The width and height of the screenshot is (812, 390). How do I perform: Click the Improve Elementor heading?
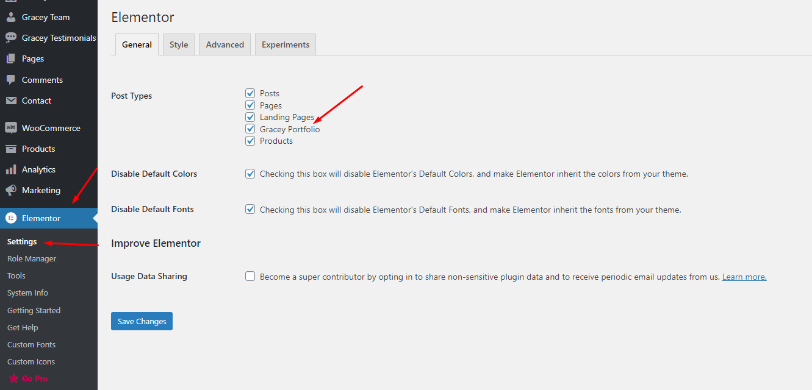point(156,243)
